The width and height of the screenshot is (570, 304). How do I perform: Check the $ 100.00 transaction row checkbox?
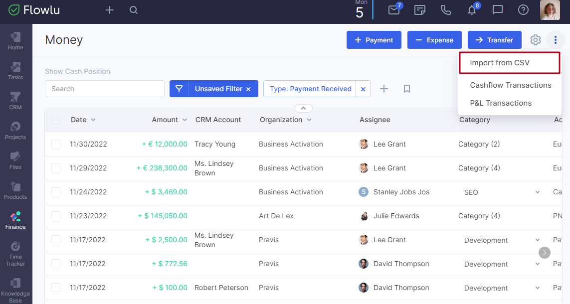coord(56,288)
